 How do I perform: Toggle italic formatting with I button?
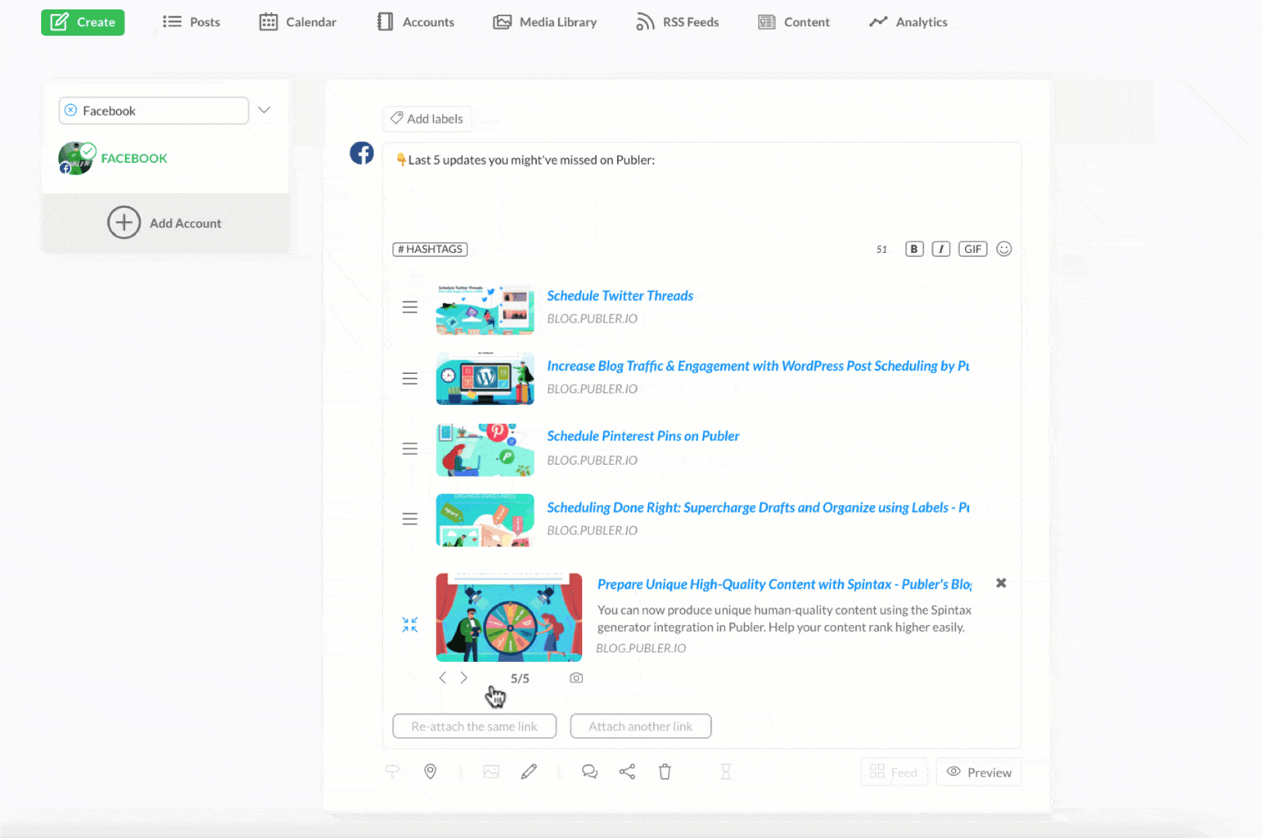pos(941,249)
